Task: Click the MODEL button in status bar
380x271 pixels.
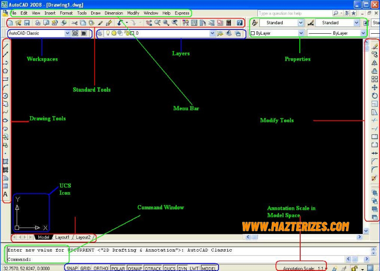Action: coord(209,268)
